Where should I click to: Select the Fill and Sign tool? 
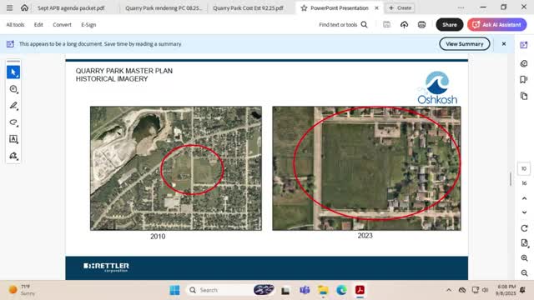click(x=13, y=156)
